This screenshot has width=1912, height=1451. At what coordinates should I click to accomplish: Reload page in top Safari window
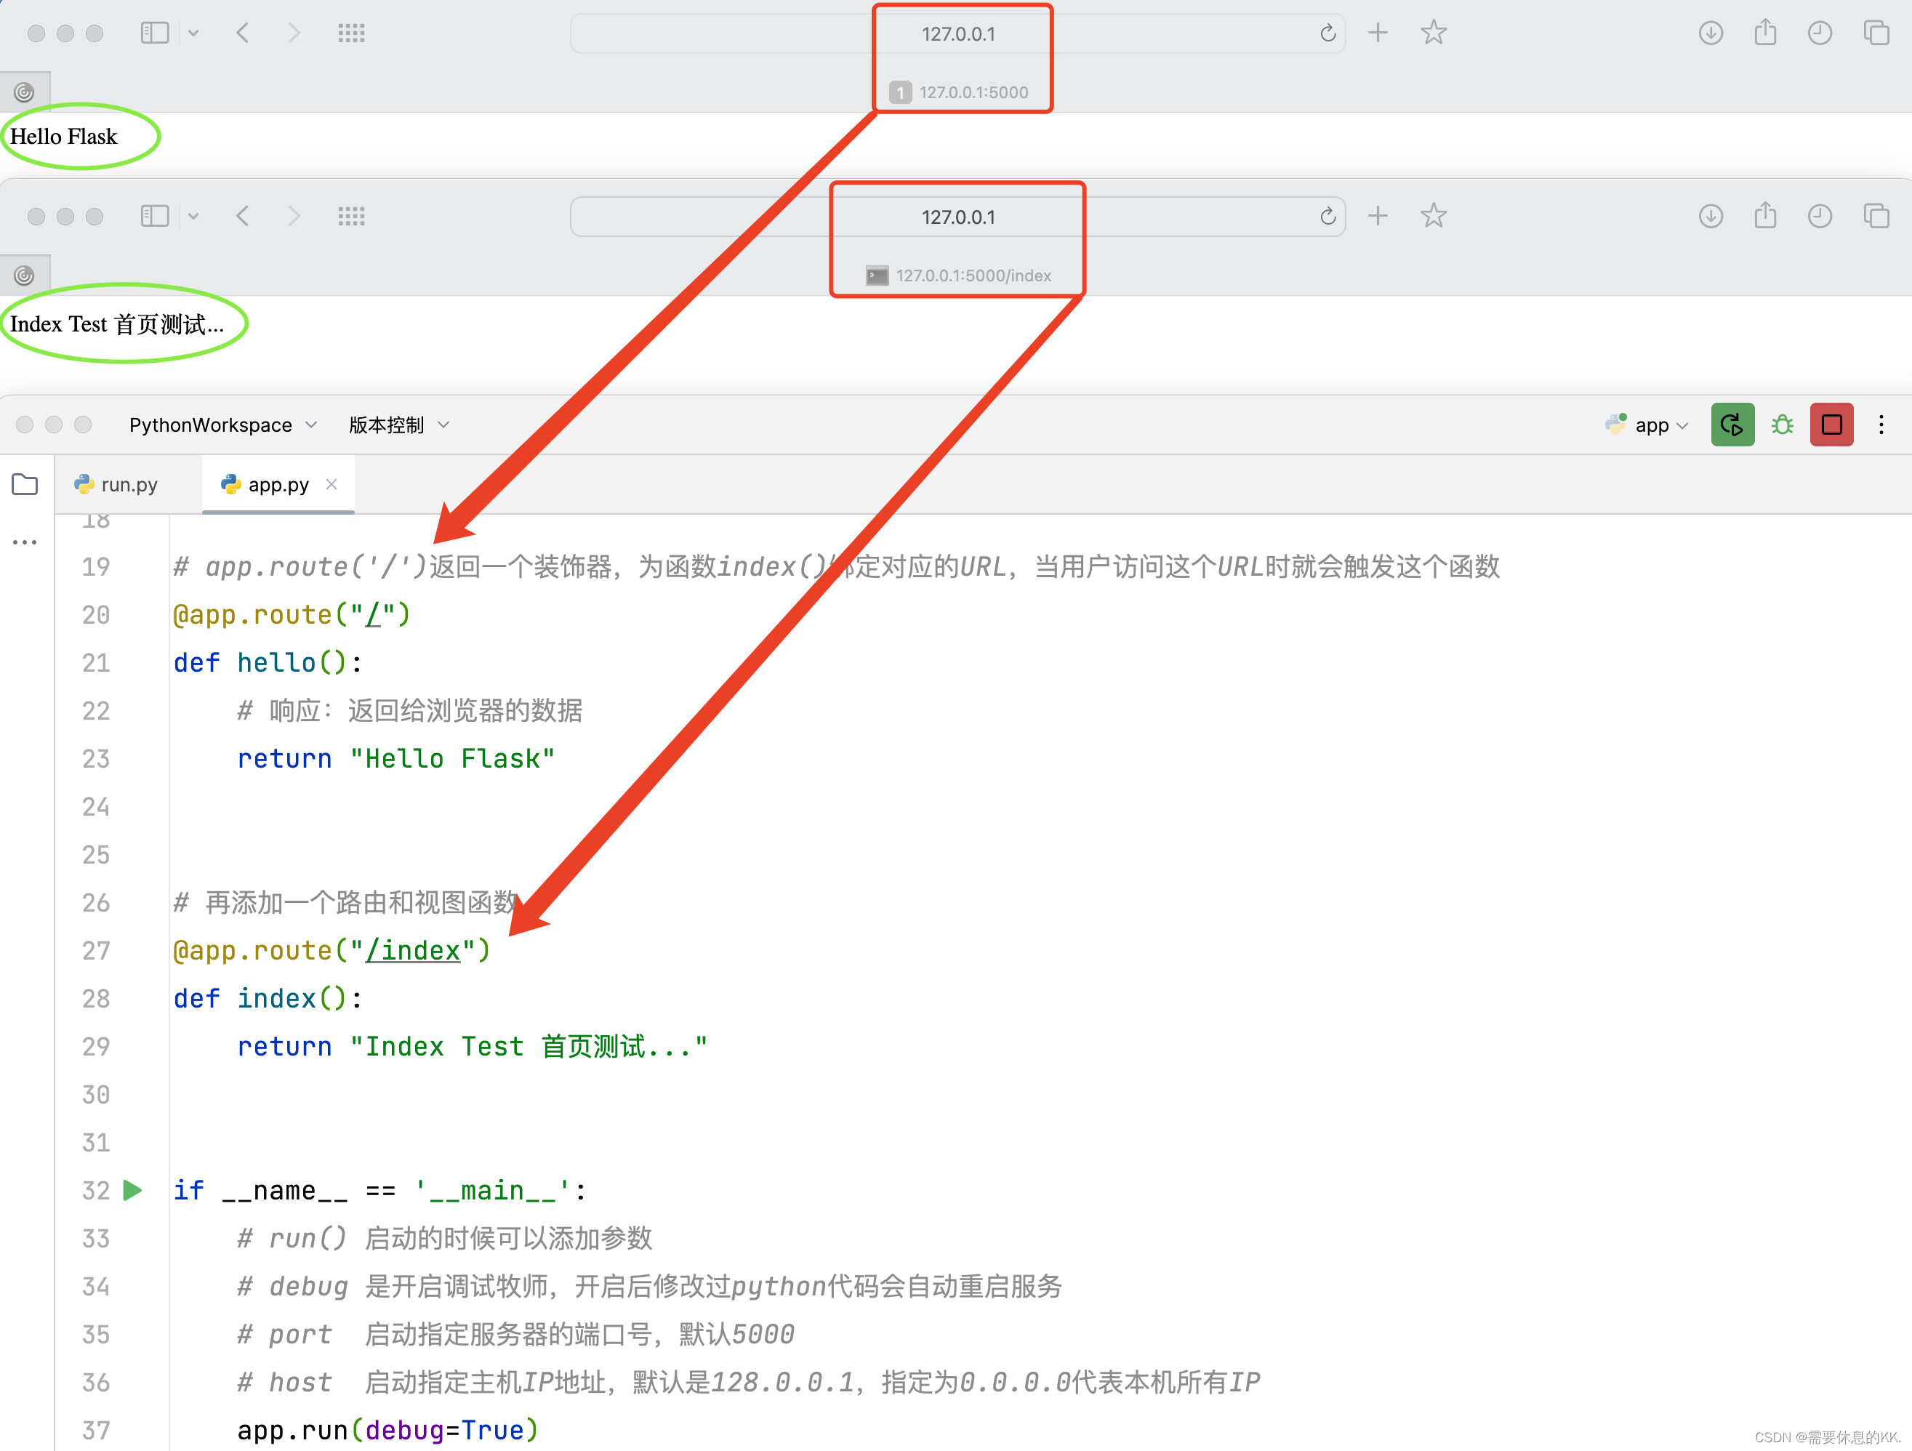(1327, 33)
